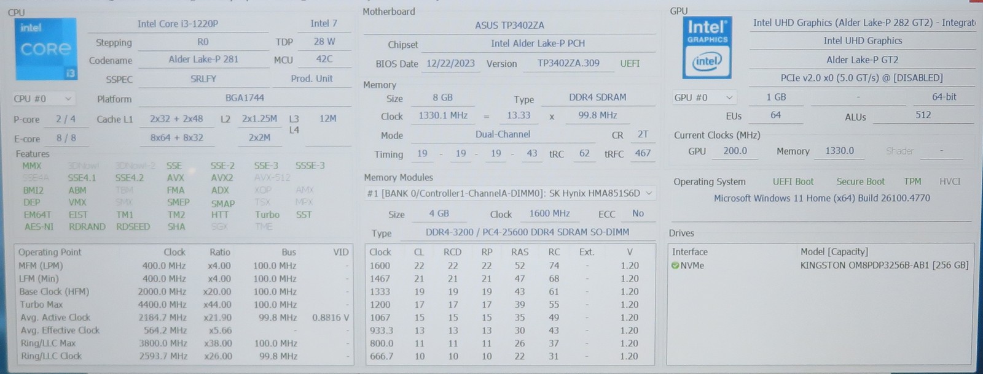The height and width of the screenshot is (374, 983).
Task: Click the SSE4.2 feature label
Action: pos(129,178)
